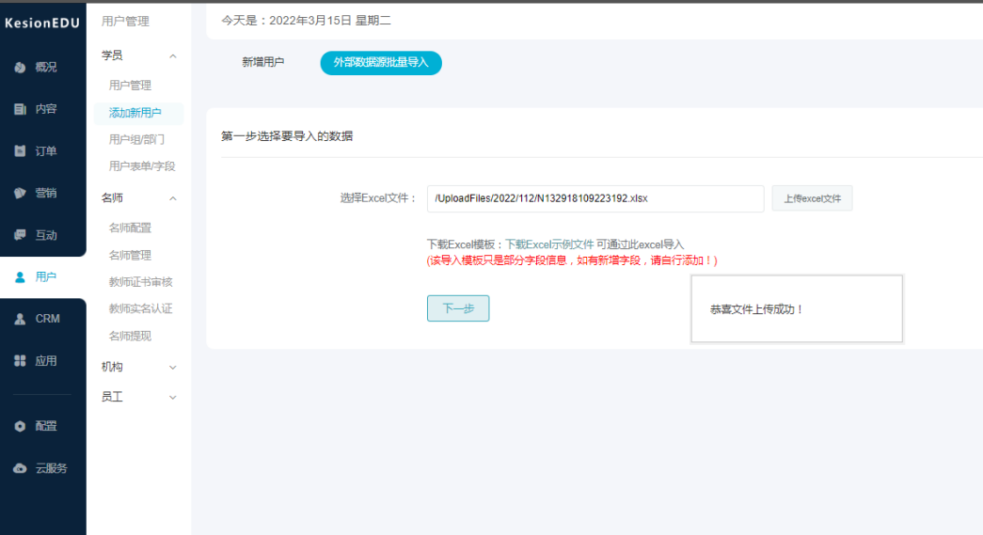Click the 概况 overview icon in sidebar

(20, 68)
